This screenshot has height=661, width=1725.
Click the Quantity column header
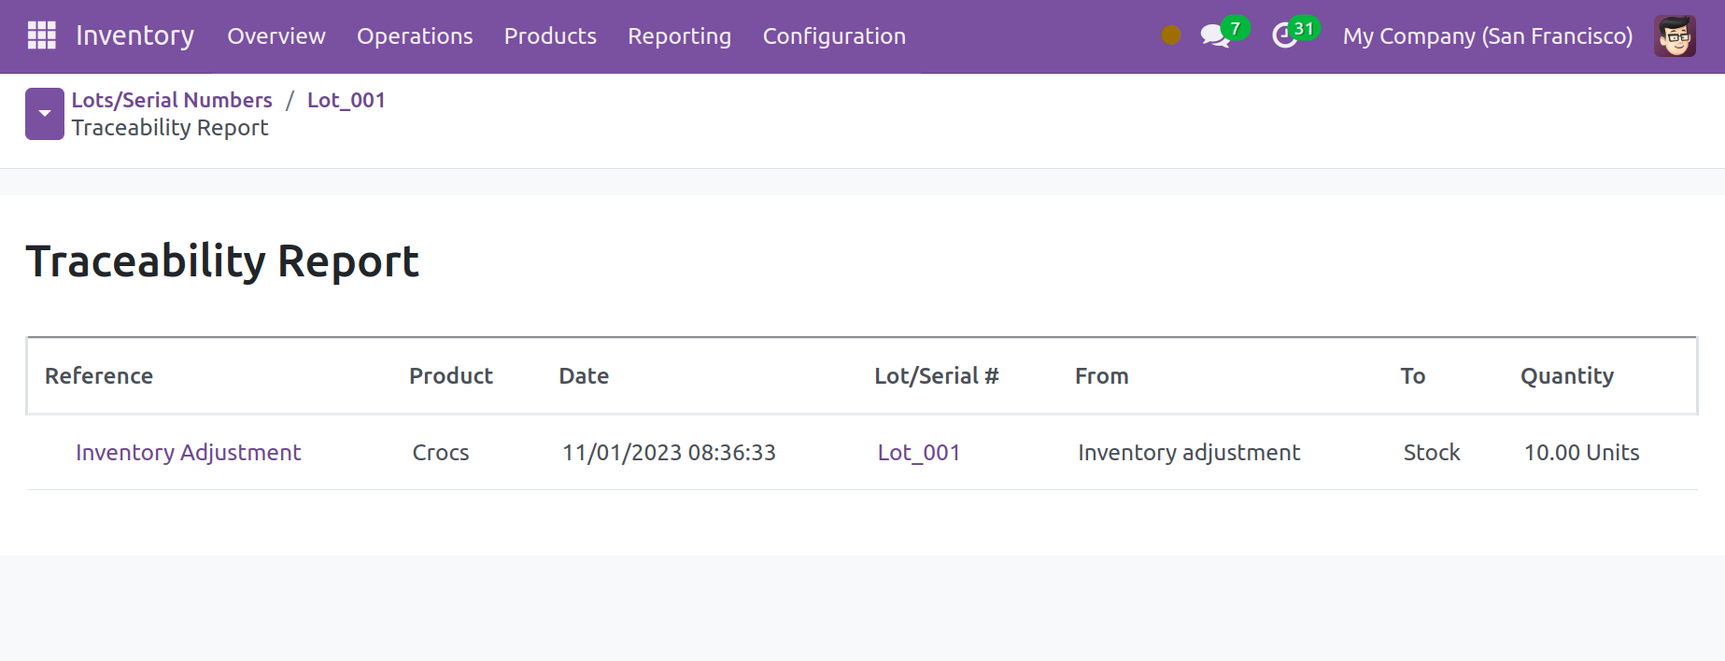coord(1566,376)
